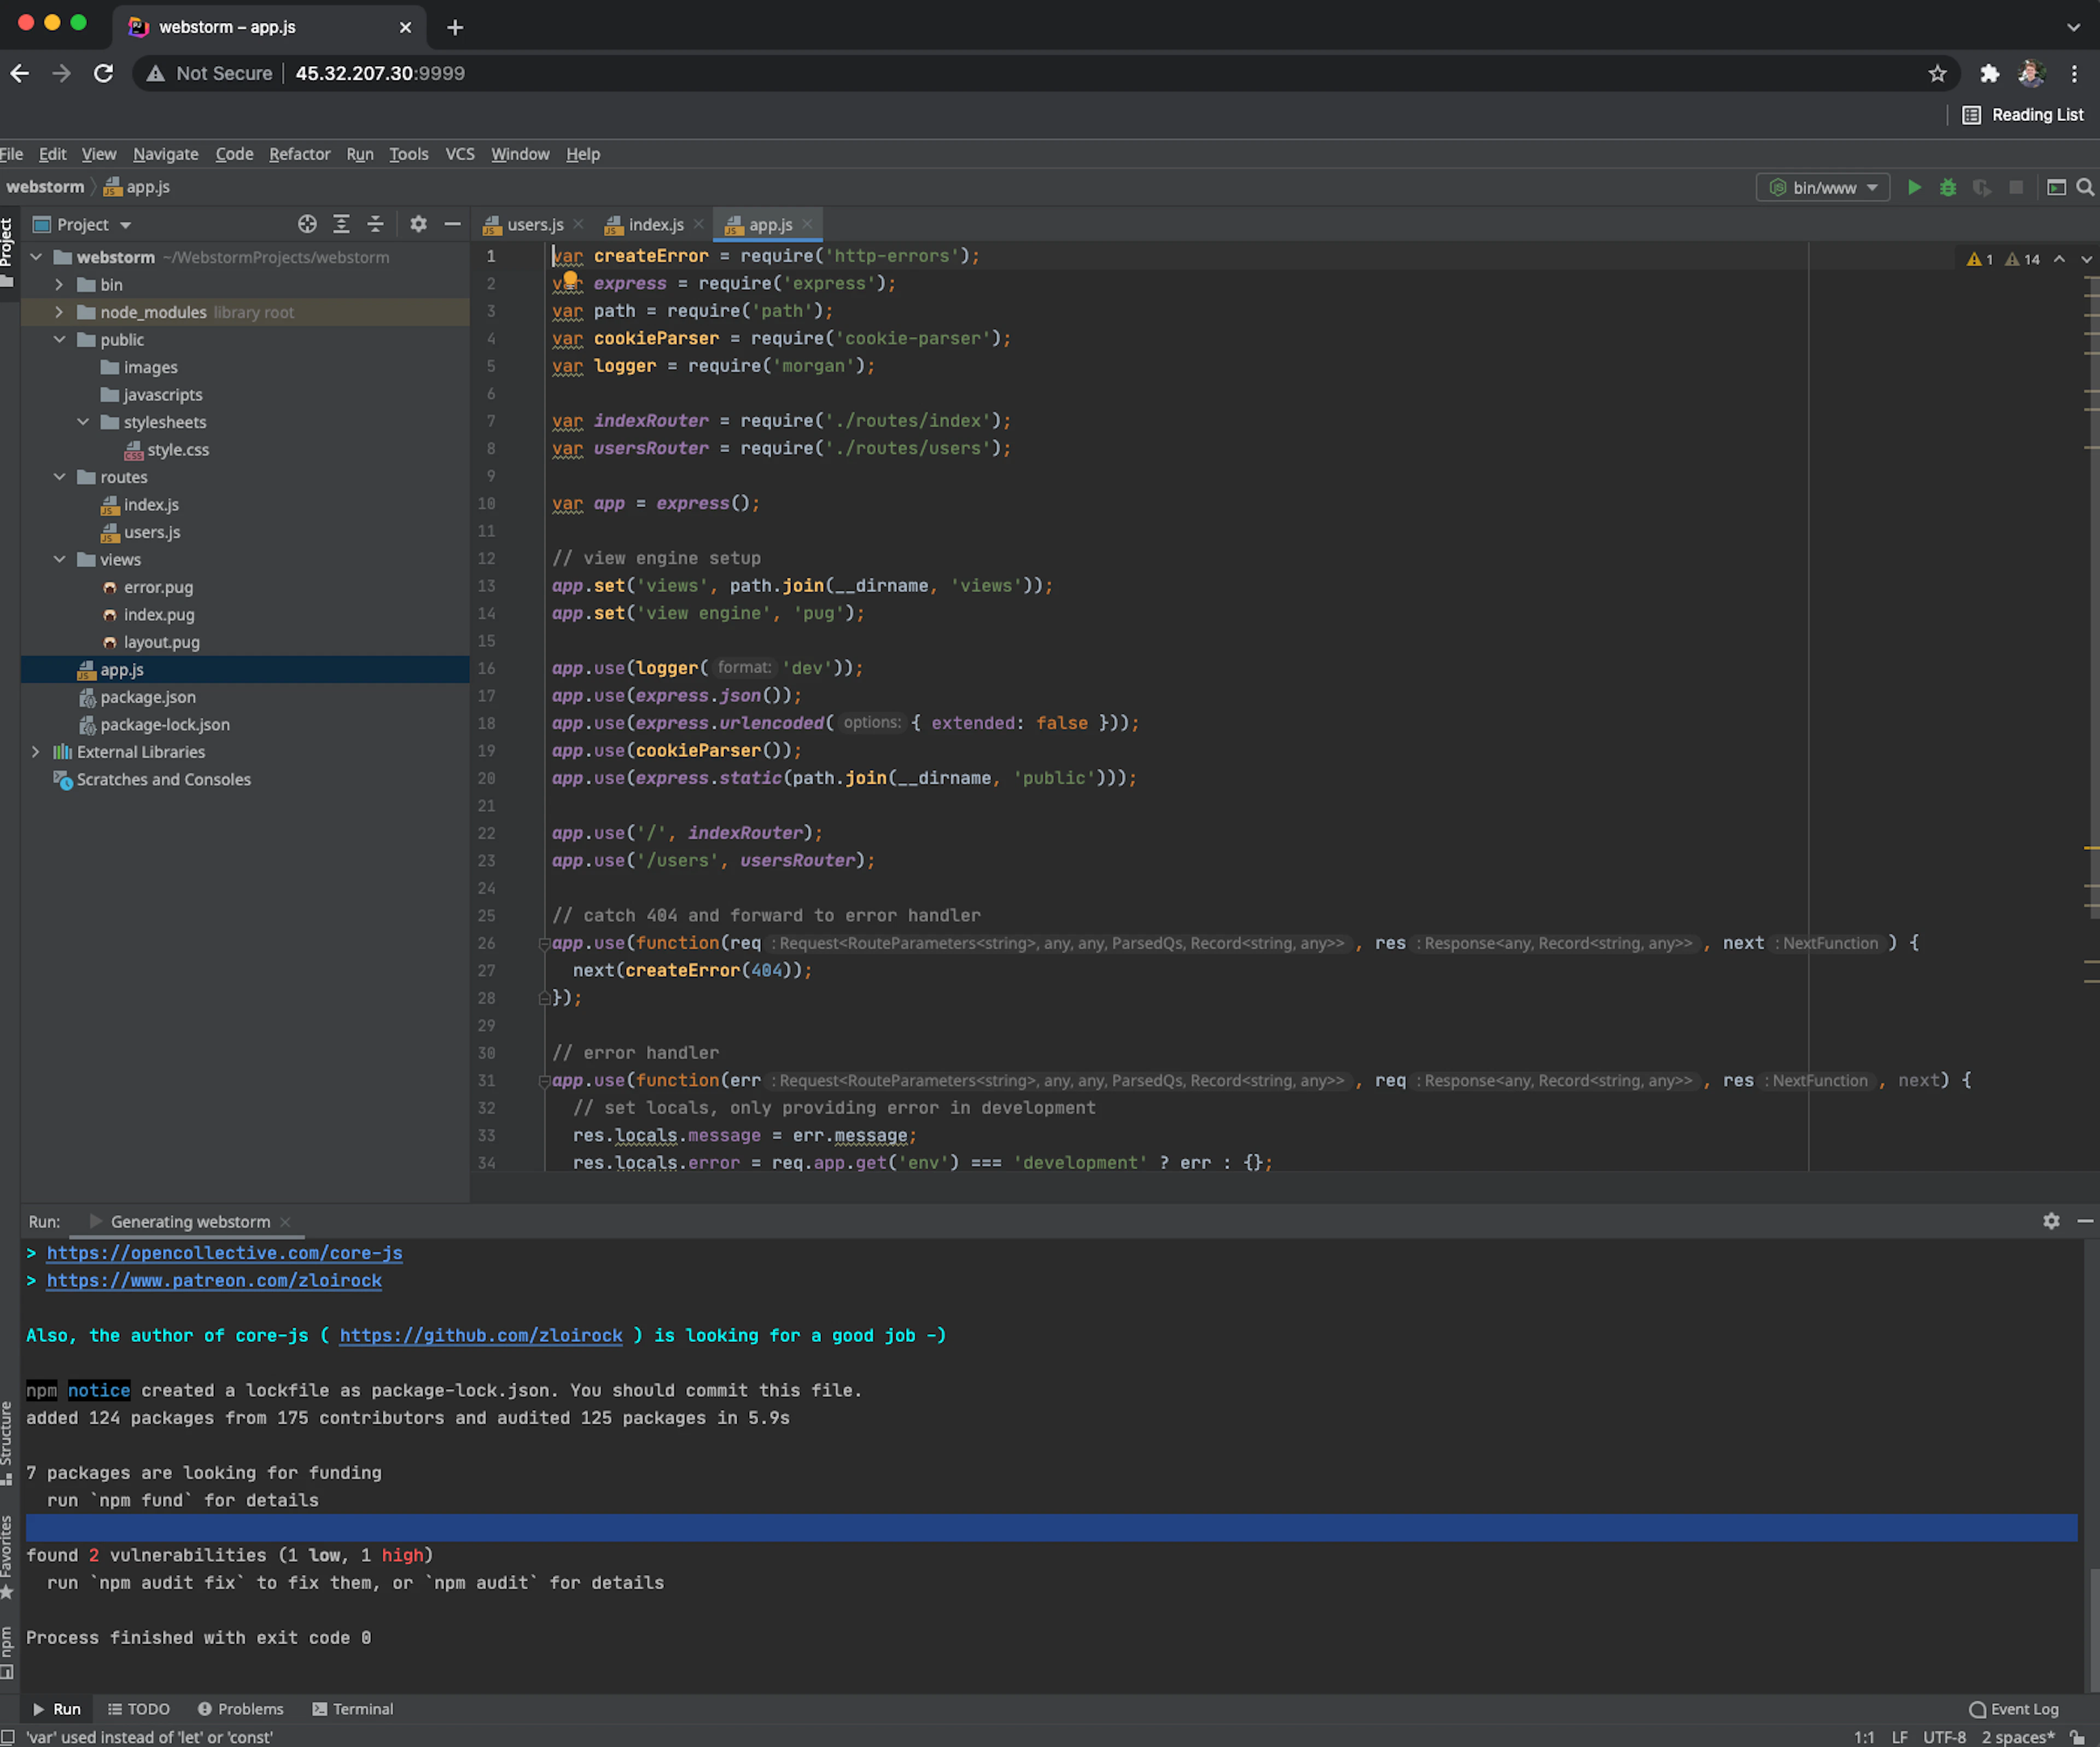The height and width of the screenshot is (1747, 2100).
Task: Close the Generating webstorm run tab
Action: click(285, 1222)
